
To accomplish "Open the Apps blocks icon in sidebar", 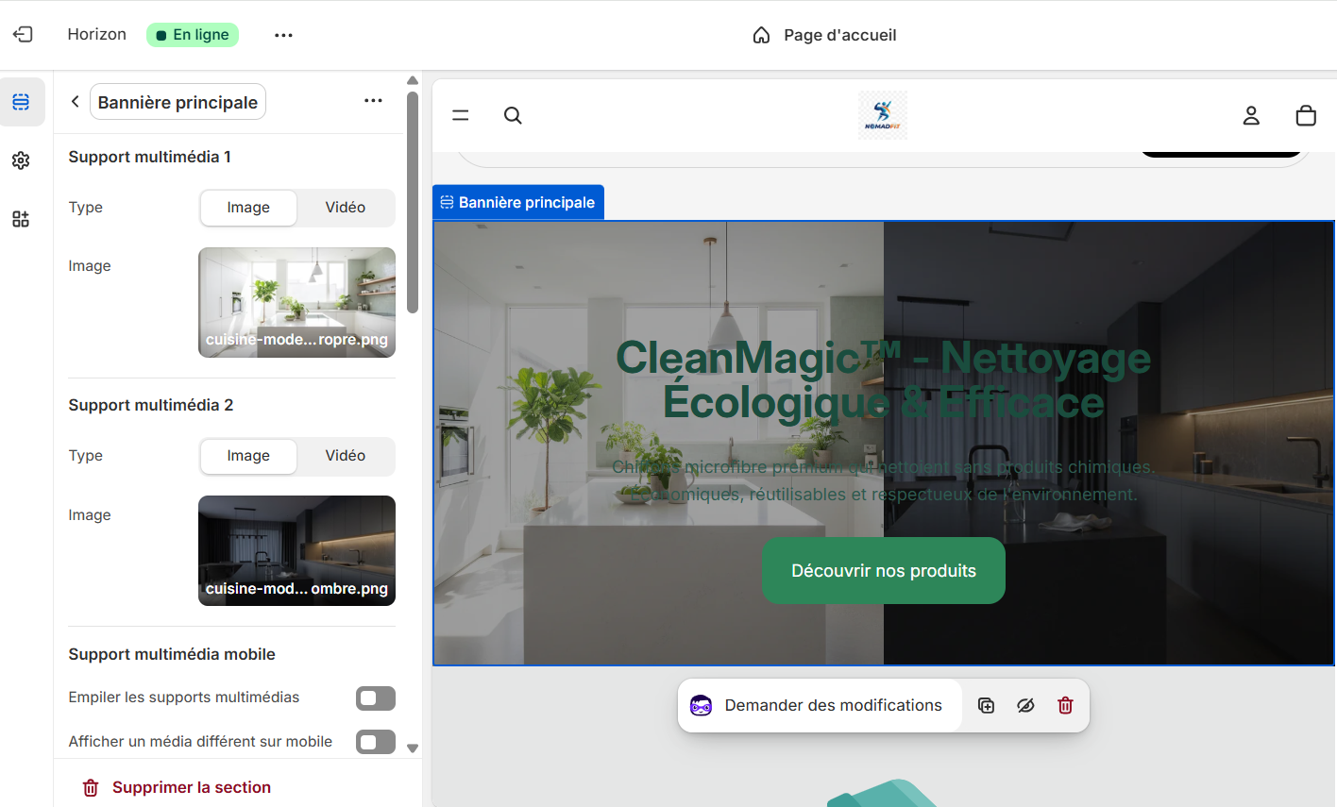I will pyautogui.click(x=21, y=219).
